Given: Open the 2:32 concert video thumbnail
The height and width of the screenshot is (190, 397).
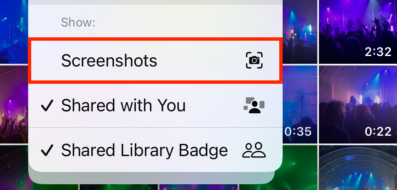Looking at the screenshot, I should pos(358,32).
